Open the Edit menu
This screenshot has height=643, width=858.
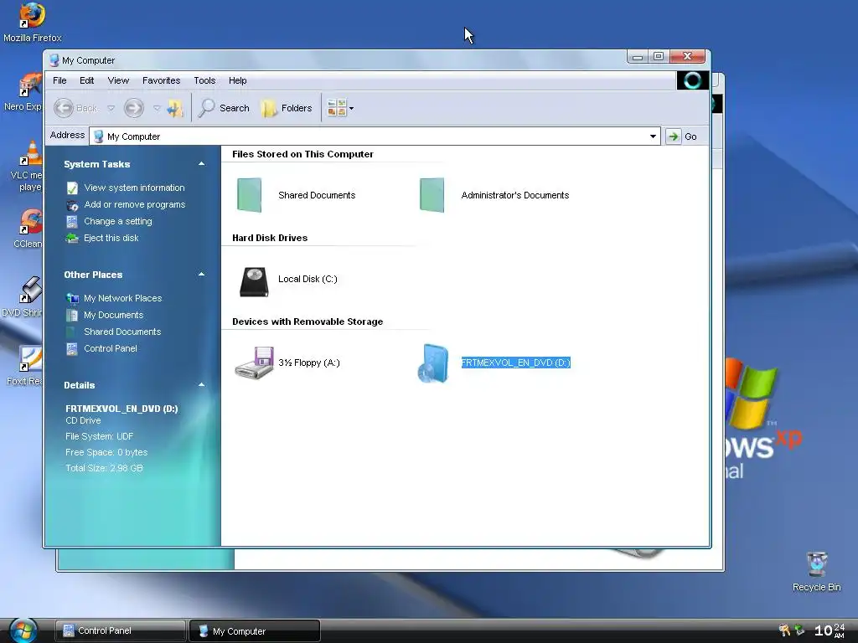click(x=86, y=80)
